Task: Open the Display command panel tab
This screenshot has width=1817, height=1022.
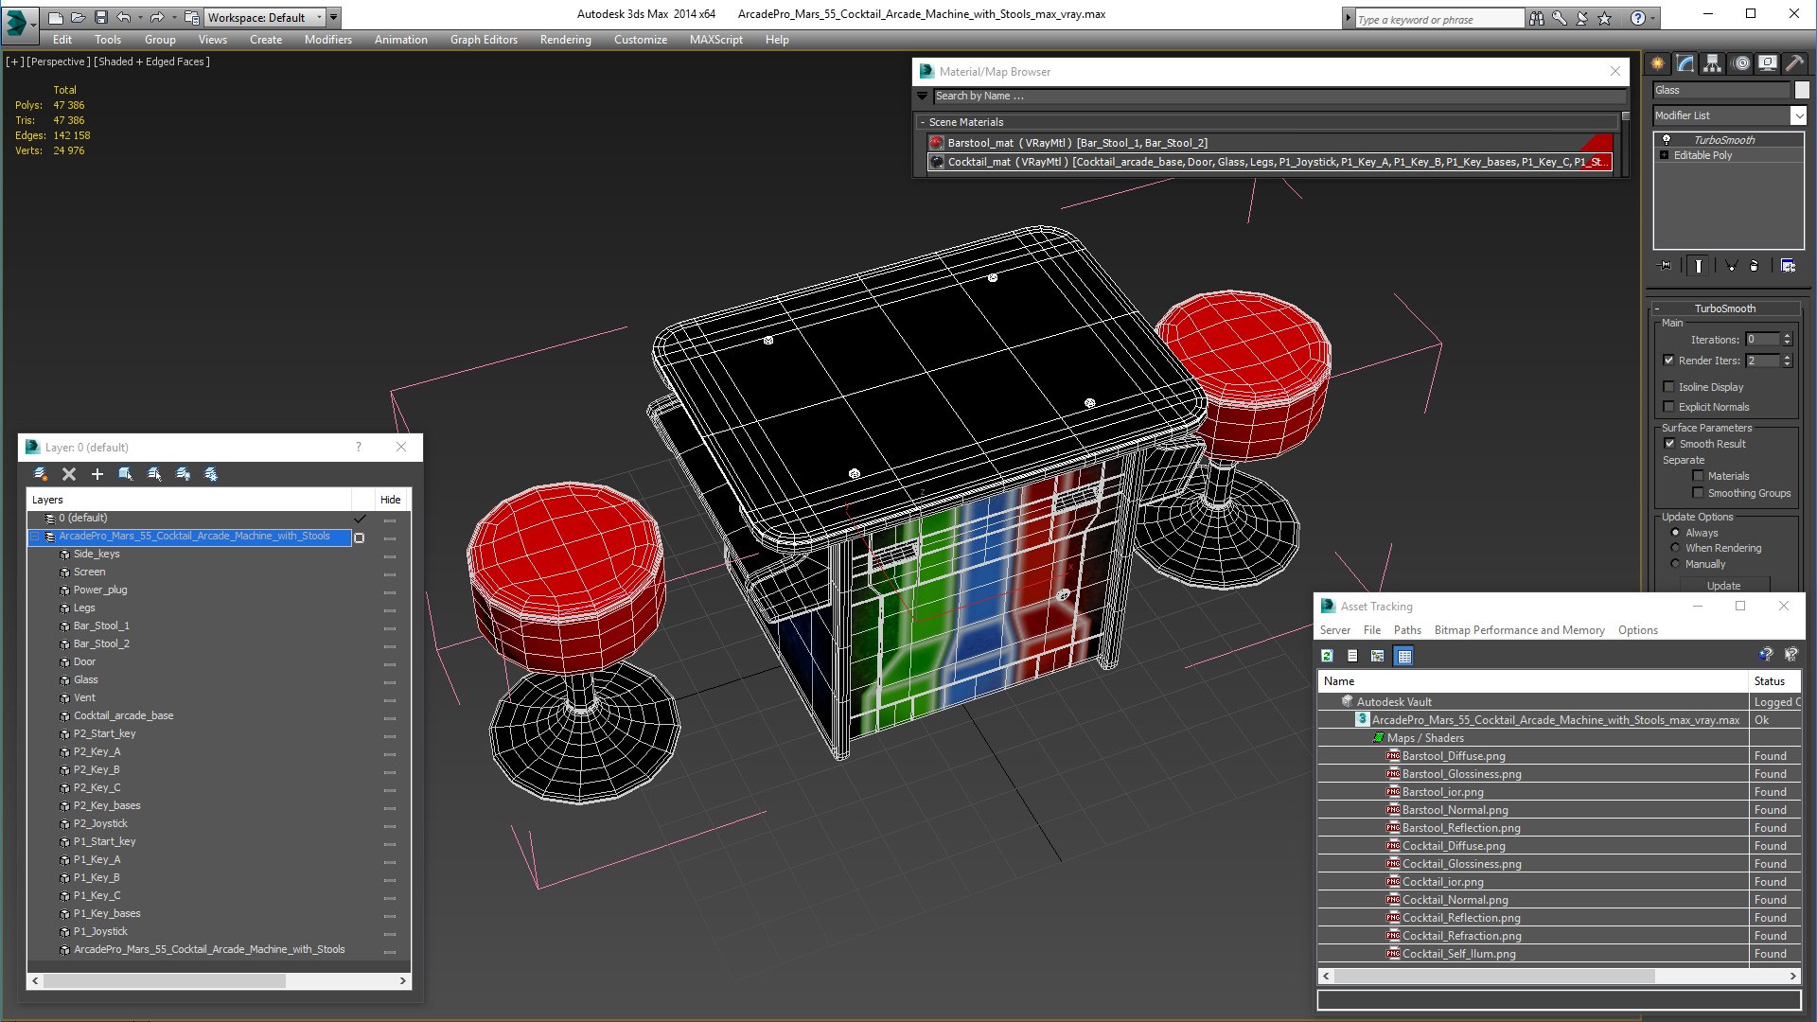Action: click(1768, 63)
